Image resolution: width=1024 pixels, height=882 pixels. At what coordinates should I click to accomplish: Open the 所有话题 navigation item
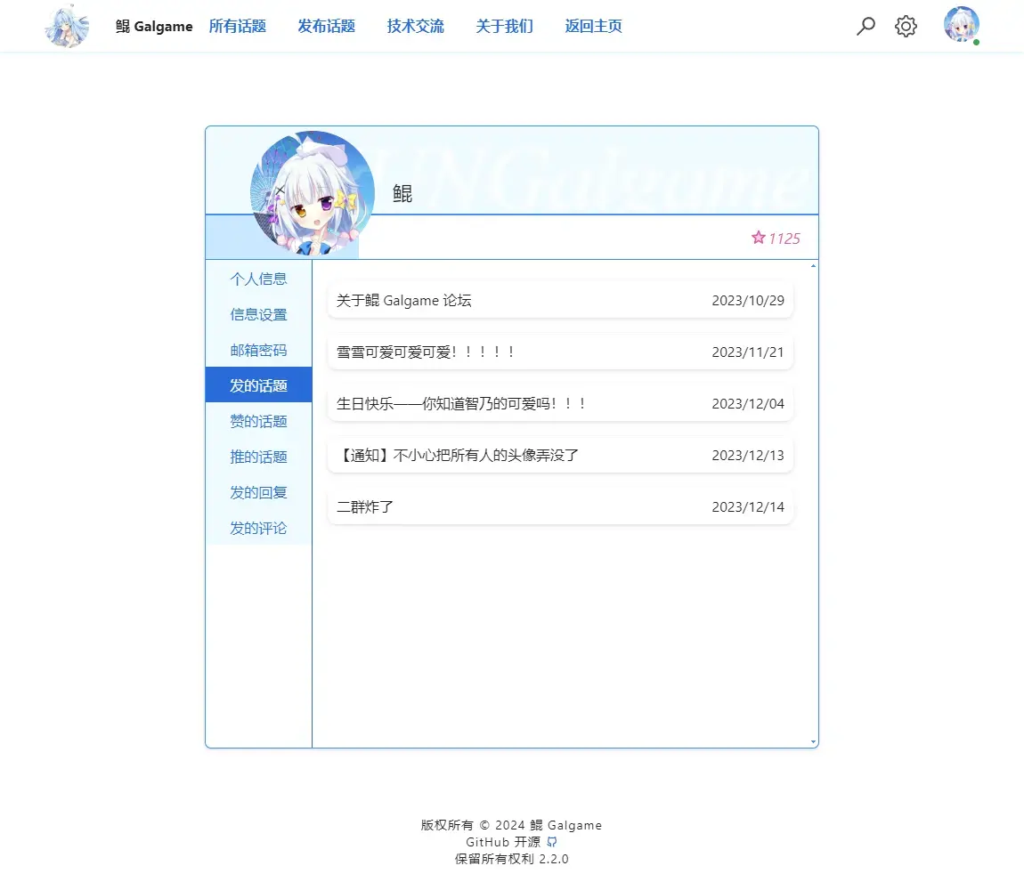click(x=237, y=26)
